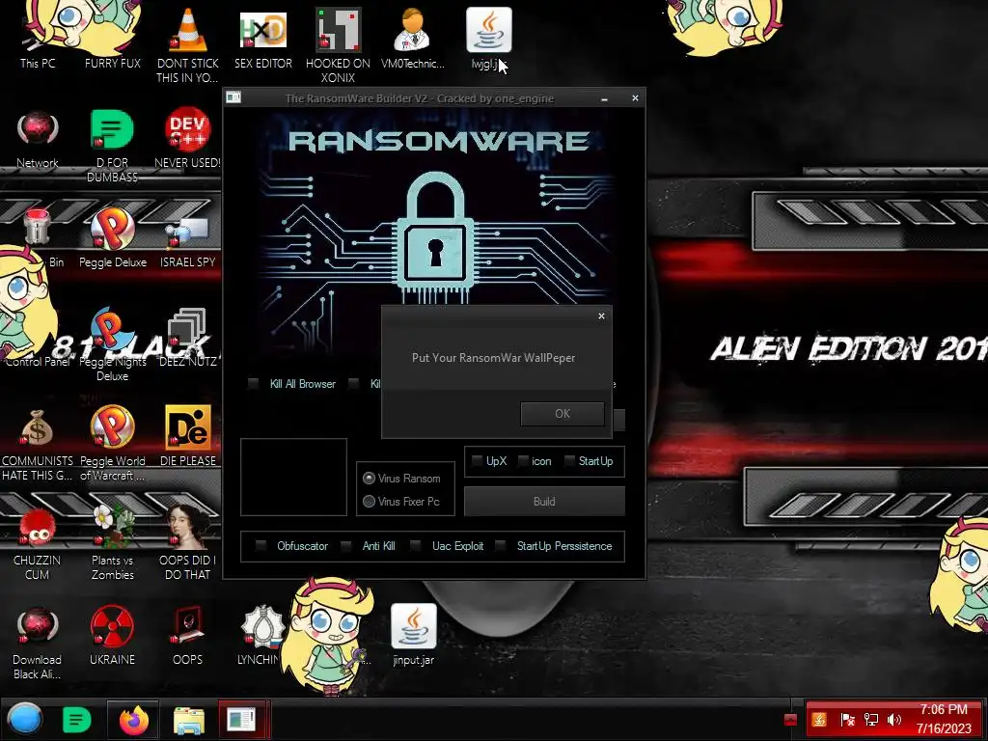Close the Put Your RansomWar WallPeper dialog

601,316
